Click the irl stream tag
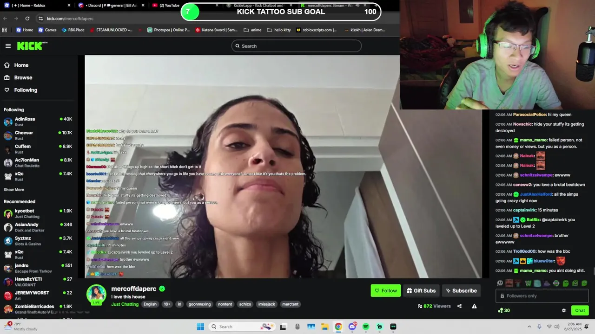This screenshot has height=334, width=595. click(179, 304)
